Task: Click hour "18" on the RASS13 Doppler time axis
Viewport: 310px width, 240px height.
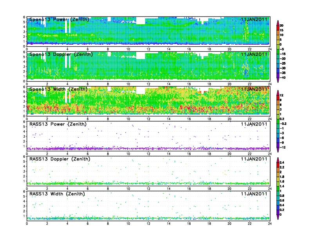Action: point(209,189)
